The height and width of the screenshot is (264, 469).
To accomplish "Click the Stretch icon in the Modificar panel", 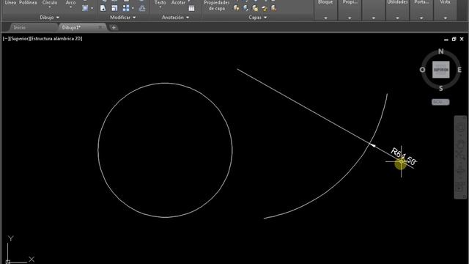I will click(103, 8).
